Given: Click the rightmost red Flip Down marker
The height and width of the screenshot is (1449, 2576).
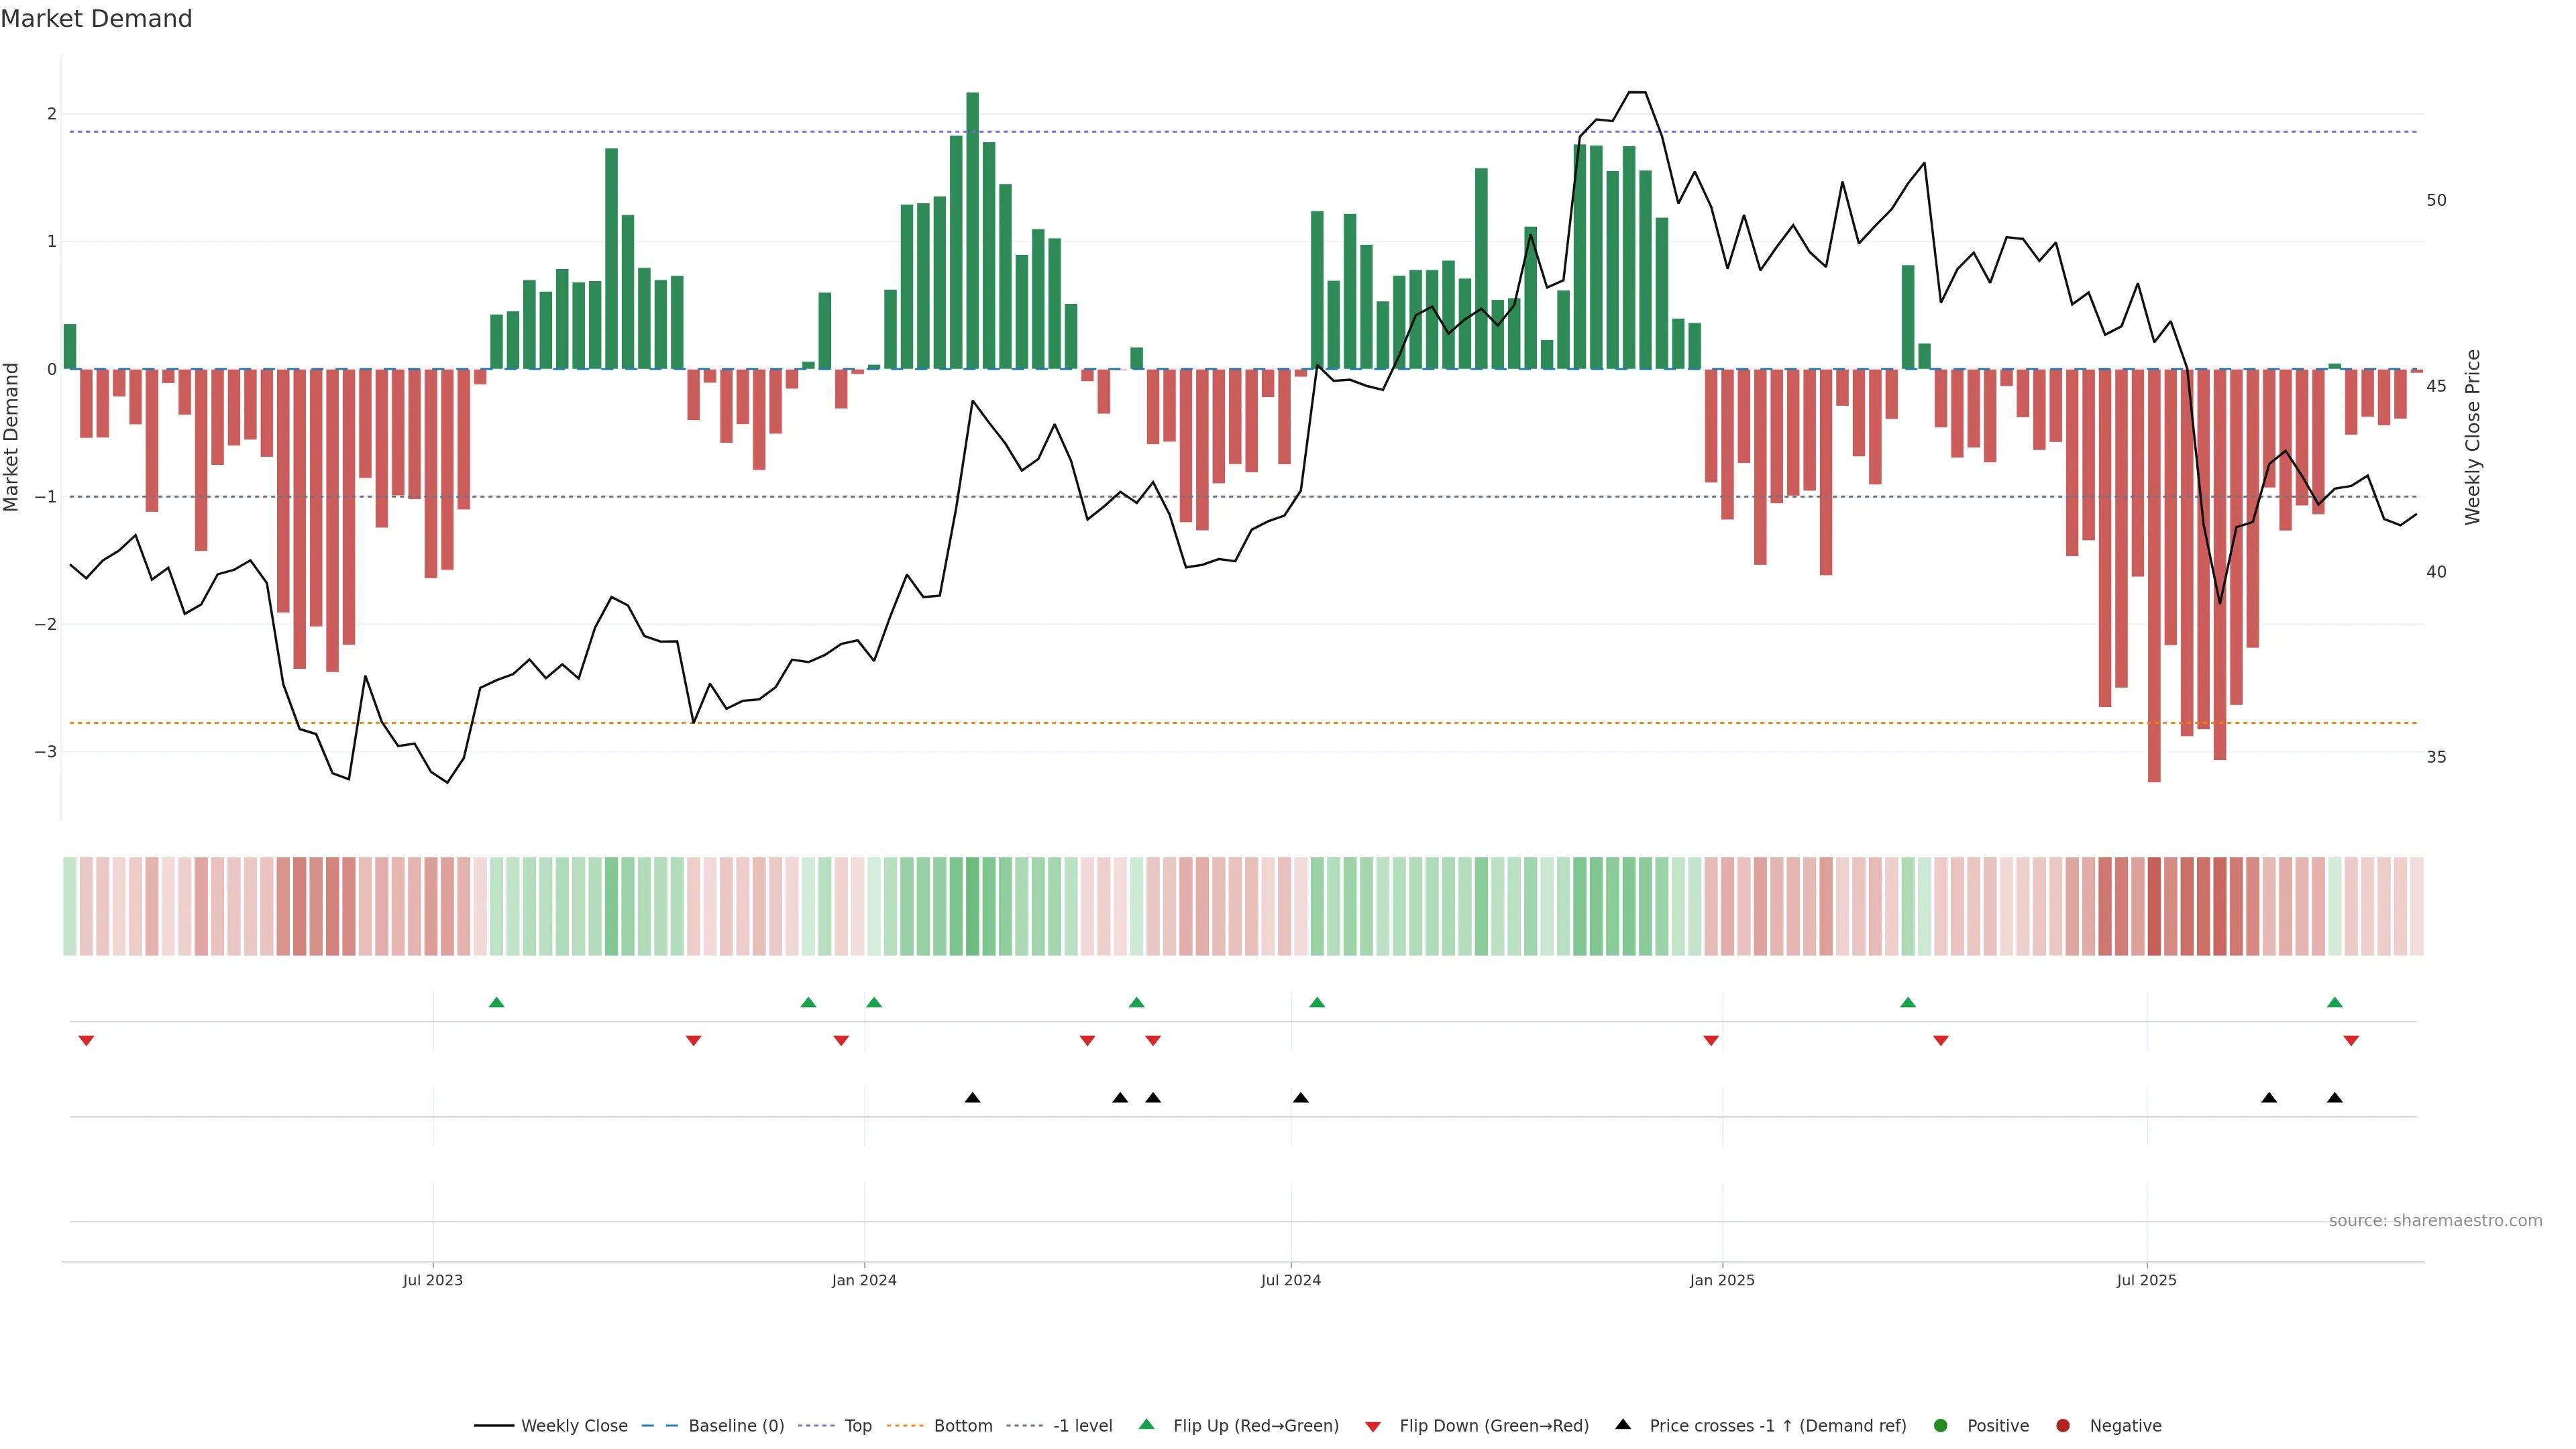Looking at the screenshot, I should point(2351,1041).
